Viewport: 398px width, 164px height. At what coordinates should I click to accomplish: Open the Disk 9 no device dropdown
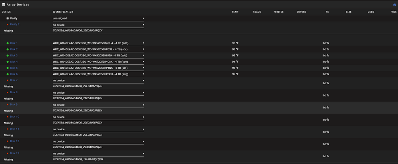98,105
